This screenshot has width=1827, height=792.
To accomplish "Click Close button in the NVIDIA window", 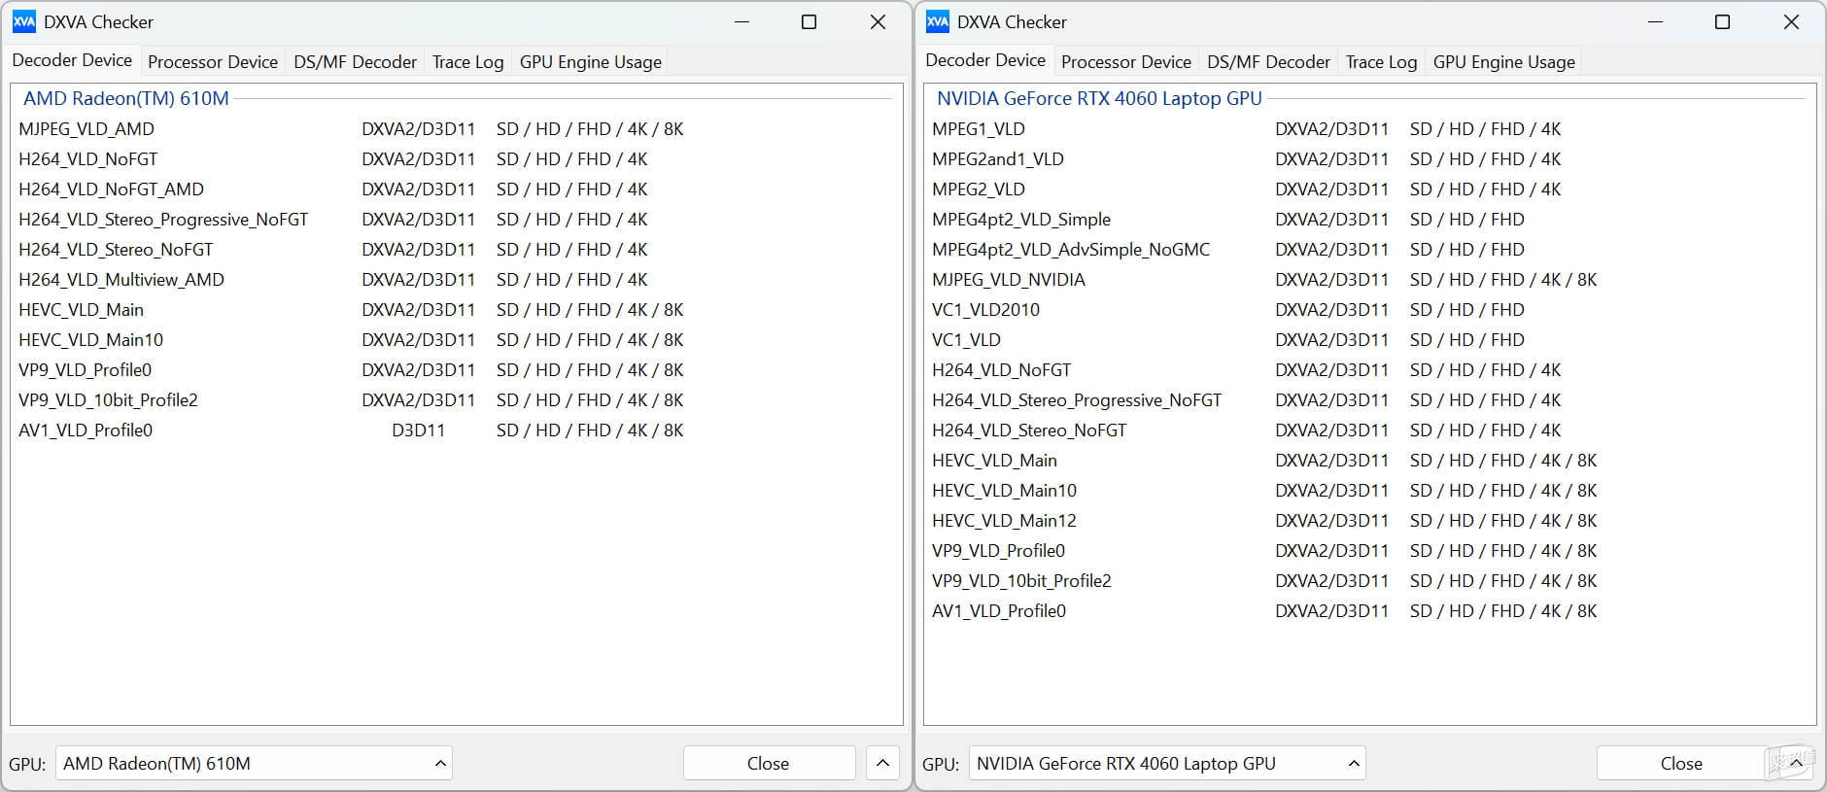I will point(1681,763).
